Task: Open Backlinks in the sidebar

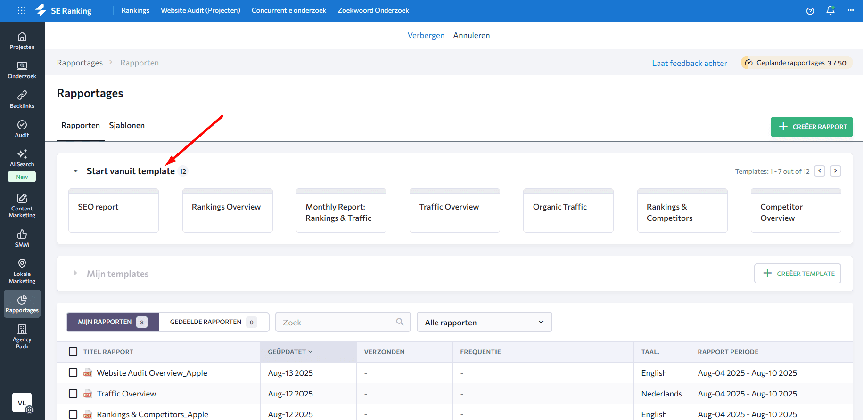Action: tap(22, 100)
